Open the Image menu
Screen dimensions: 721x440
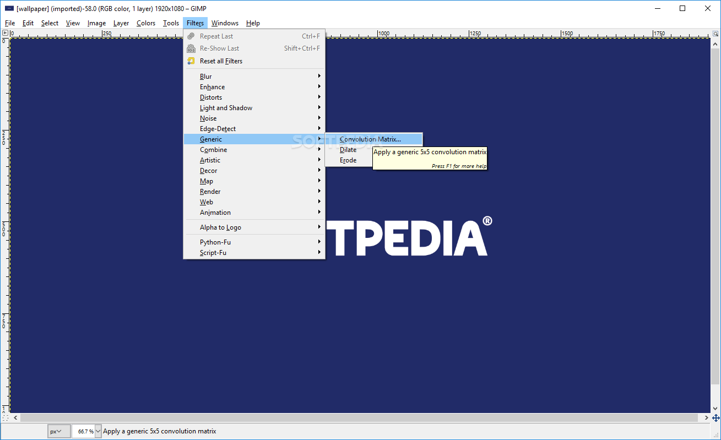96,23
